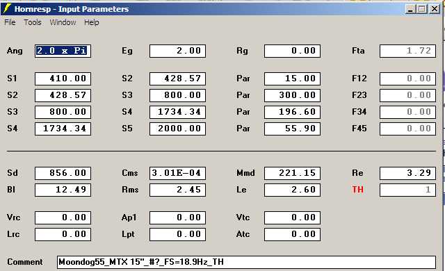
Task: Click the Eg input field with 2.00
Action: pyautogui.click(x=177, y=51)
